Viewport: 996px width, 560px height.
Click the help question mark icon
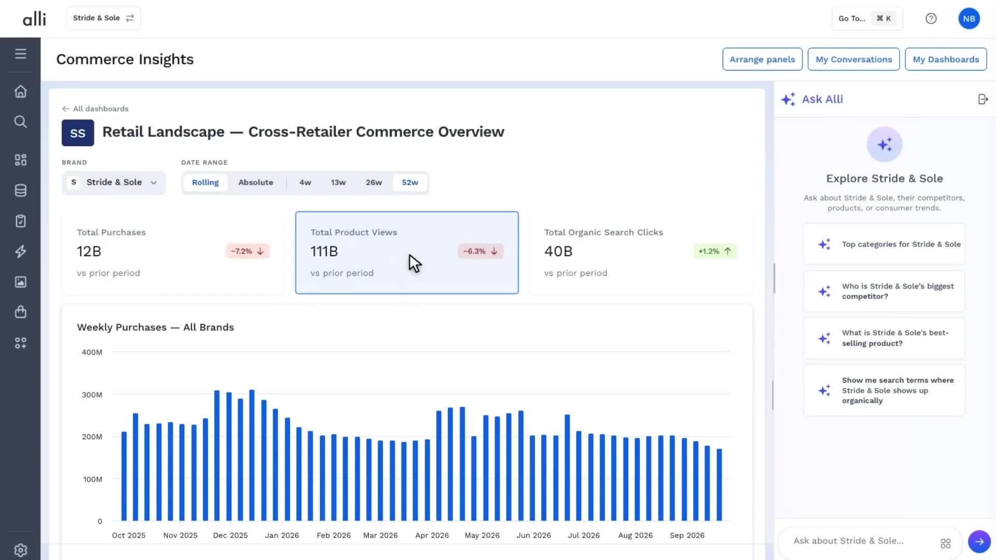[931, 19]
